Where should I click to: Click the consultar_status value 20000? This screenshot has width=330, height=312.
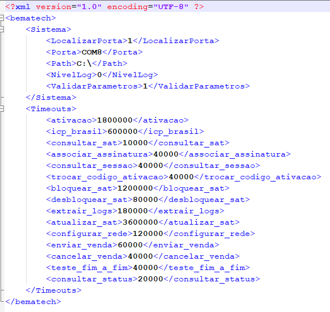[151, 279]
